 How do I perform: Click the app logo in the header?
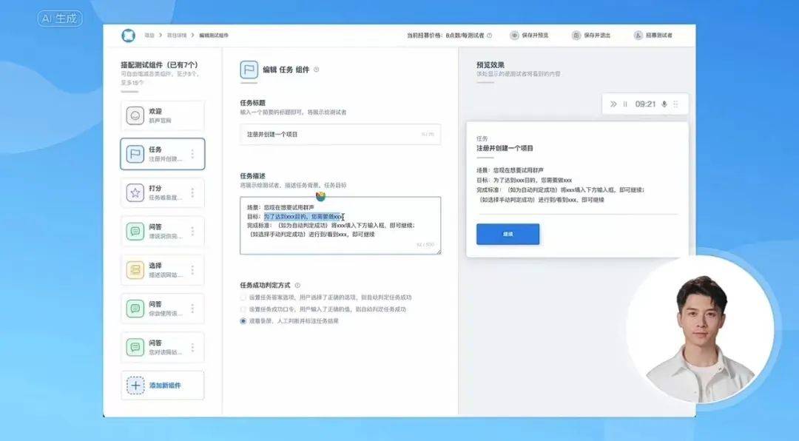[x=129, y=36]
